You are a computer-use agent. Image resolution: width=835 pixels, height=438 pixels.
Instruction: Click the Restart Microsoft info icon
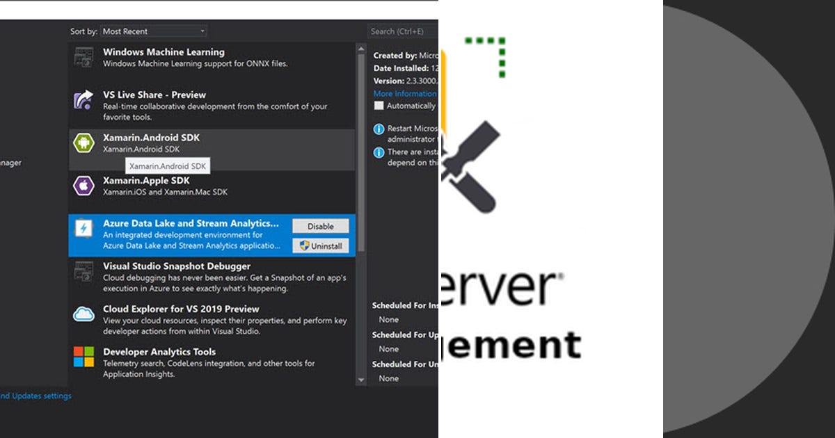[379, 129]
